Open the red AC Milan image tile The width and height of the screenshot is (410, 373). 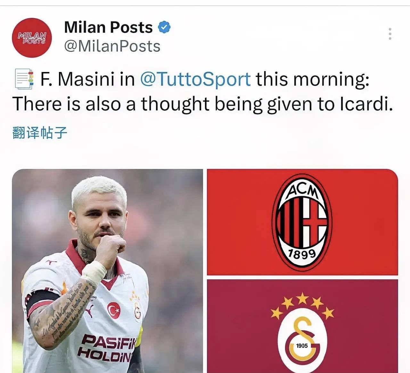tap(302, 222)
